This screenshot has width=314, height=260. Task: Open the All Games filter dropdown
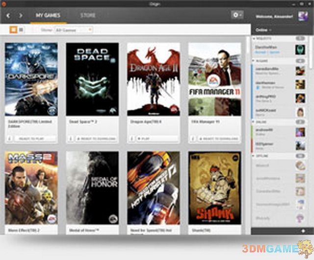(73, 30)
